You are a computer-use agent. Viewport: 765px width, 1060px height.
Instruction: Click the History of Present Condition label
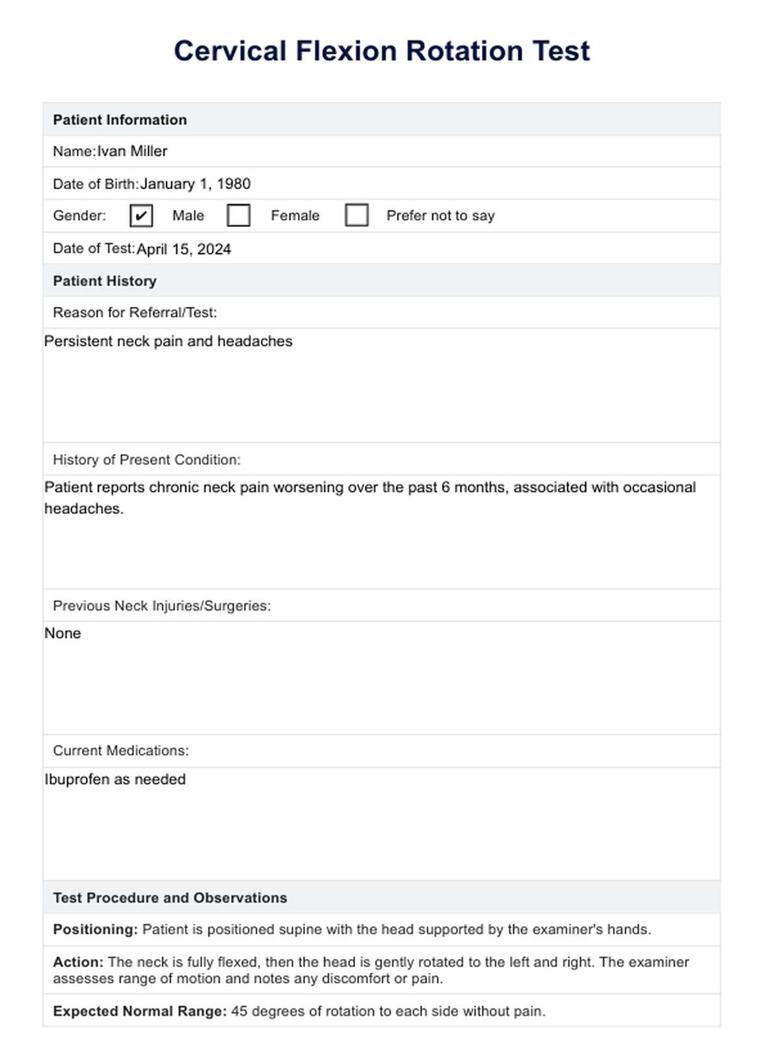[146, 460]
